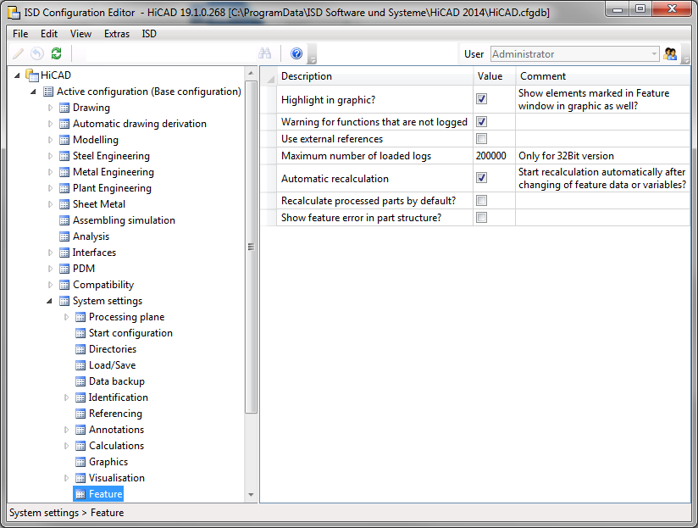Click the undo arrow icon in toolbar

point(36,53)
